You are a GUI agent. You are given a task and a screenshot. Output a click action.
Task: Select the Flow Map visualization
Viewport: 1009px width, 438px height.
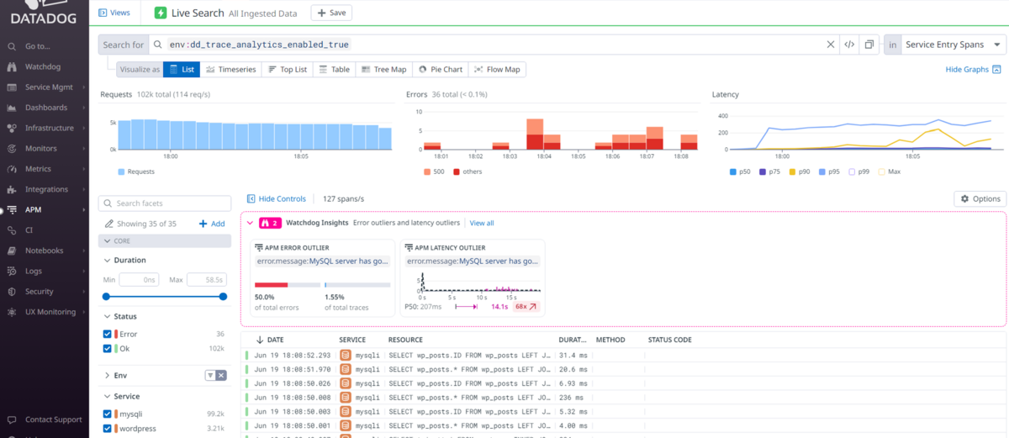pos(497,69)
